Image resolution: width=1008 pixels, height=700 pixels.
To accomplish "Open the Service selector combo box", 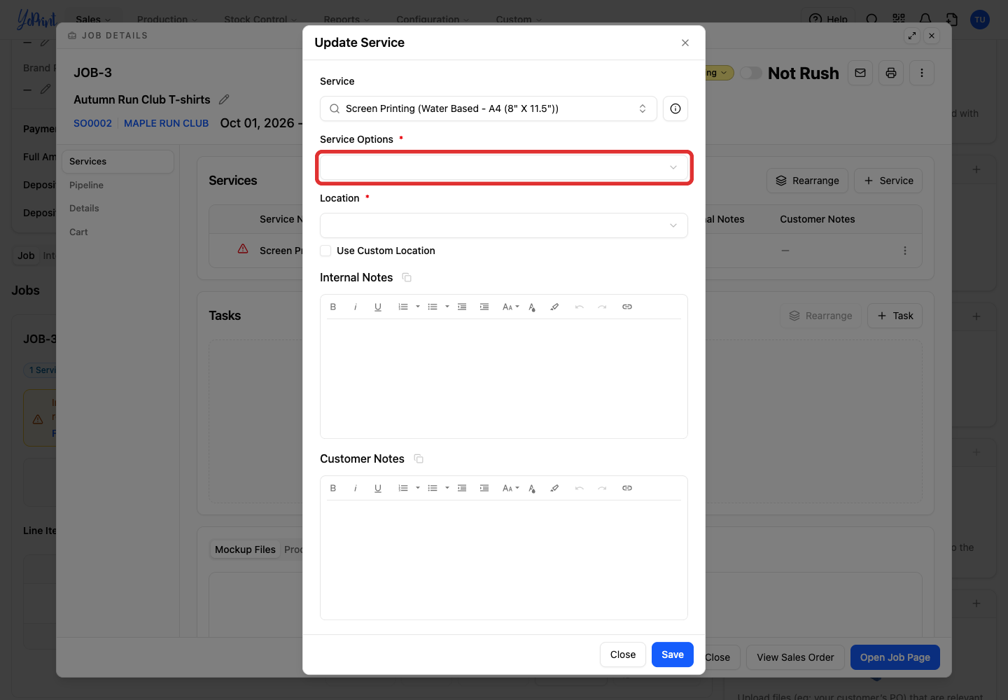I will [489, 108].
